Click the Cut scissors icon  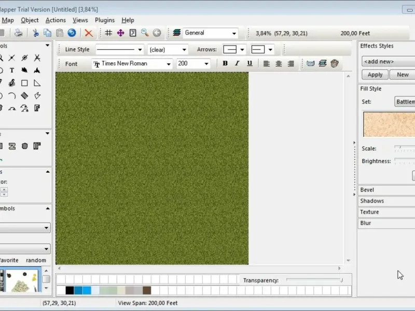[x=35, y=33]
